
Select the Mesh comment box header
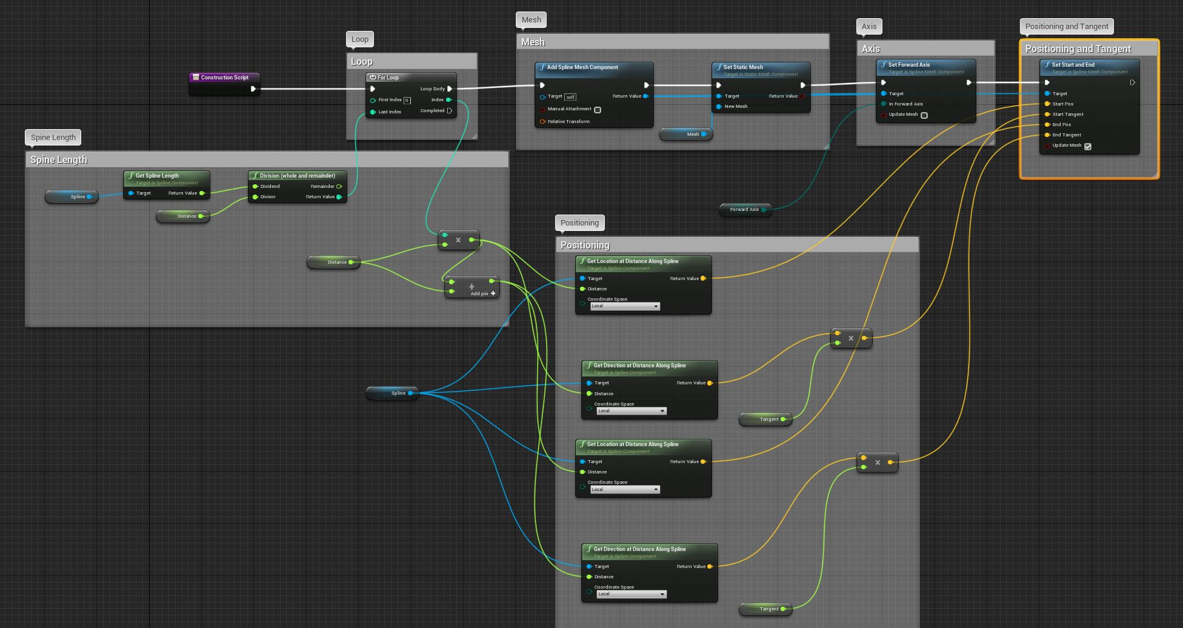tap(672, 42)
